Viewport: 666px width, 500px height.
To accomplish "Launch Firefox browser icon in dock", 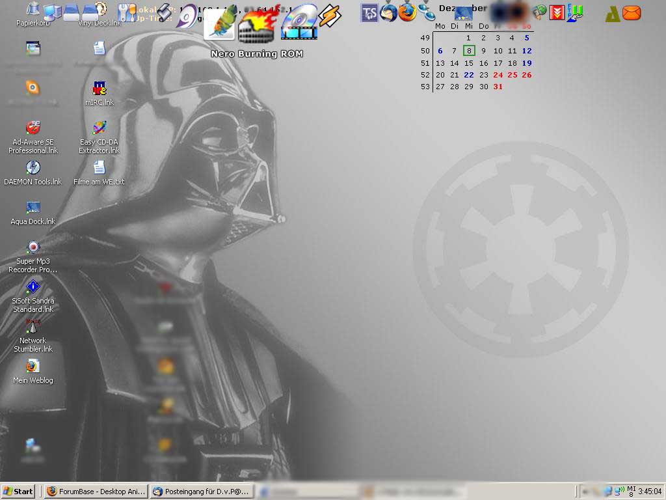I will tap(407, 12).
